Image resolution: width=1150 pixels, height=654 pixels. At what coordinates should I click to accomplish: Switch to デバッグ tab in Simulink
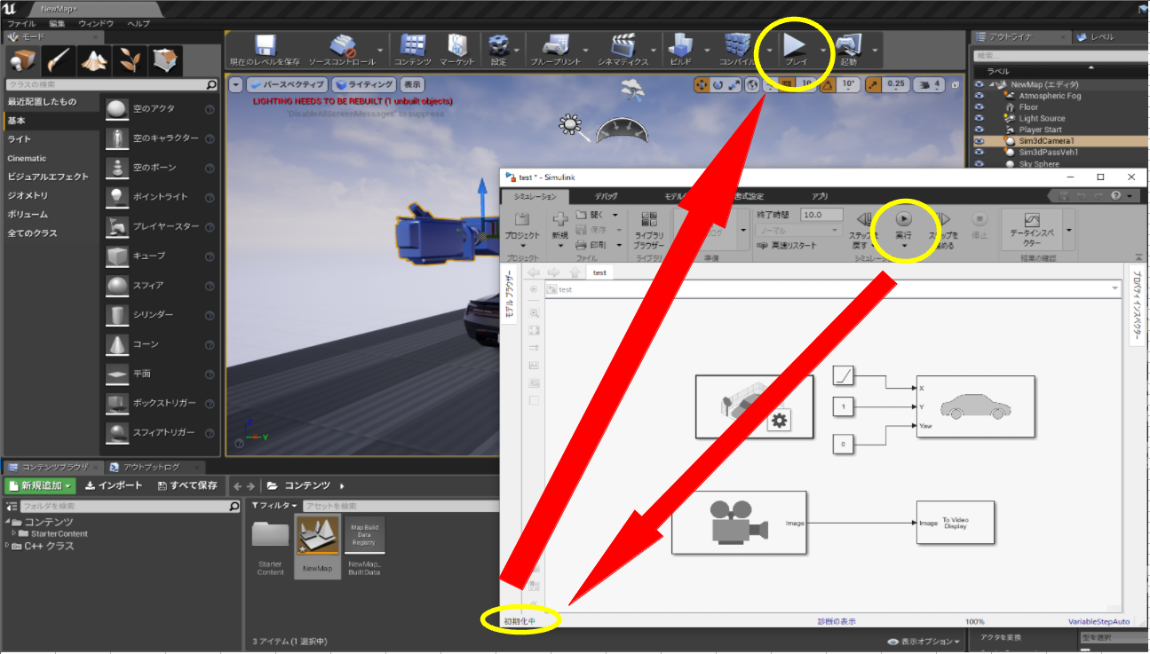[606, 196]
